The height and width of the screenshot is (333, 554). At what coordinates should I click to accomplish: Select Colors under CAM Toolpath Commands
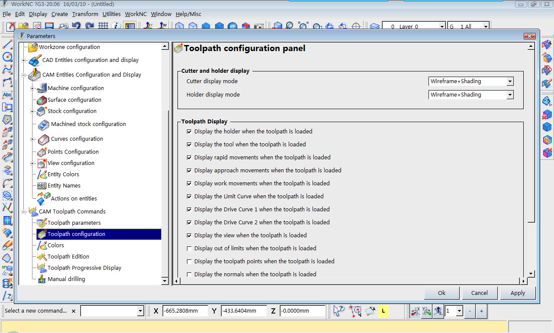pos(56,246)
